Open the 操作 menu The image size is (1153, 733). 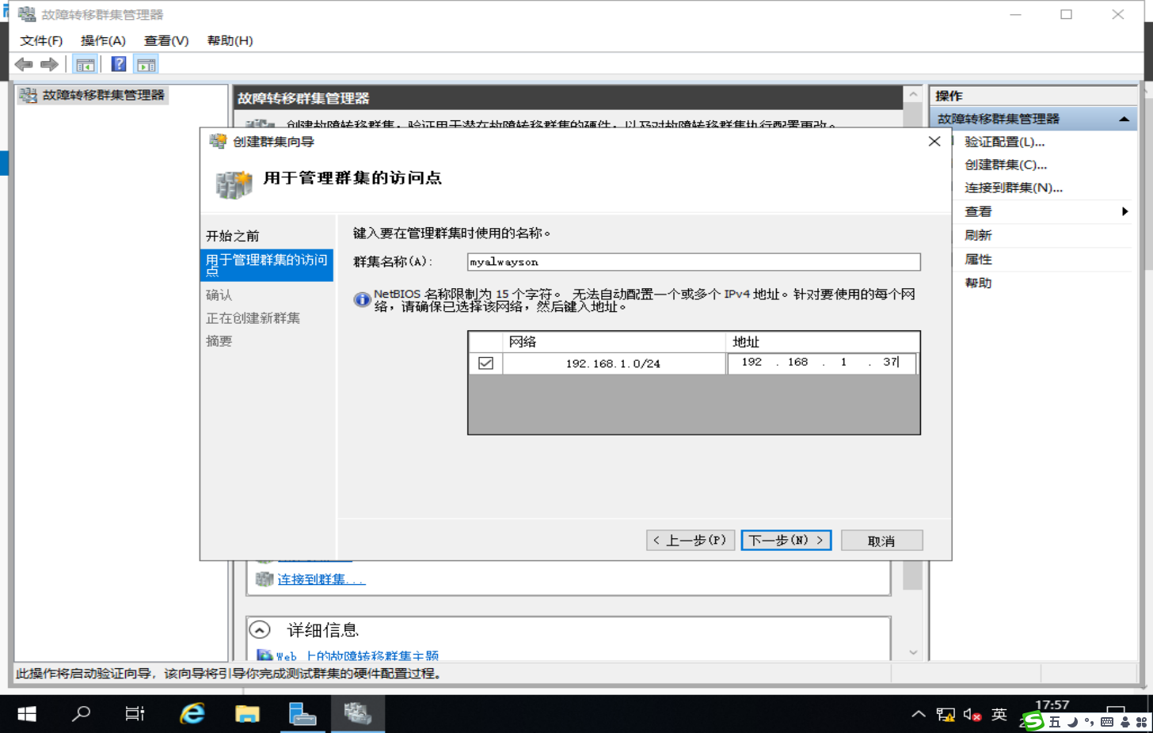104,40
